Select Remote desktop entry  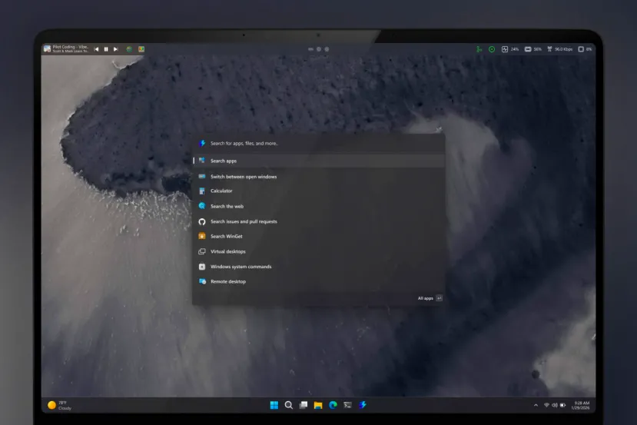point(318,281)
